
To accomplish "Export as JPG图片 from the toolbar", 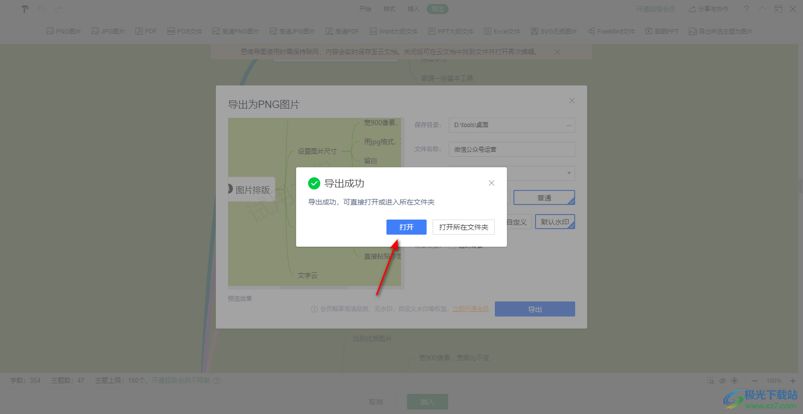I will (108, 31).
